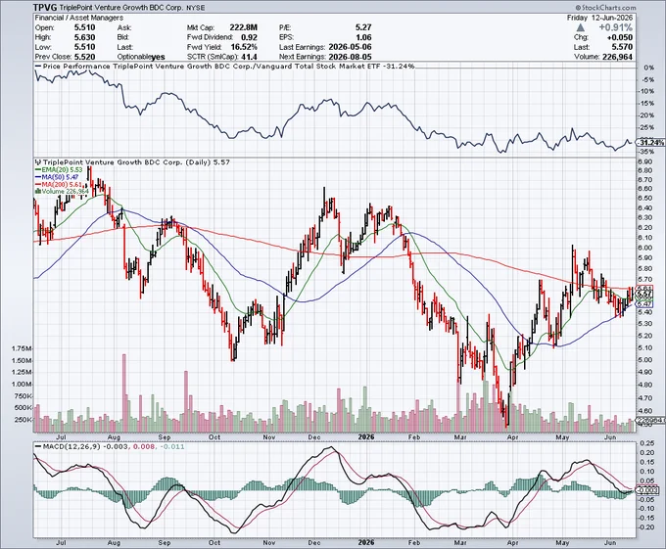
Task: Click the -31.24% end label of the performance line
Action: tap(650, 143)
